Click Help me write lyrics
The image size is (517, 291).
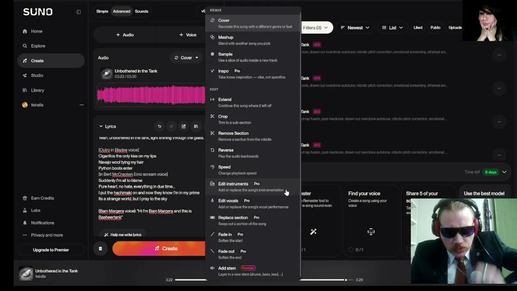pyautogui.click(x=123, y=235)
